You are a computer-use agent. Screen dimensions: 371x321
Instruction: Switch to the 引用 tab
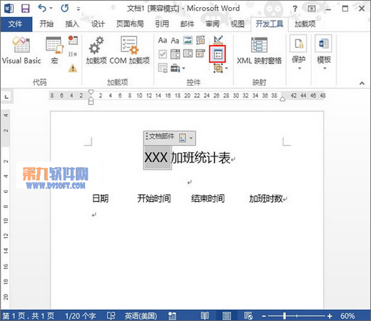point(162,24)
